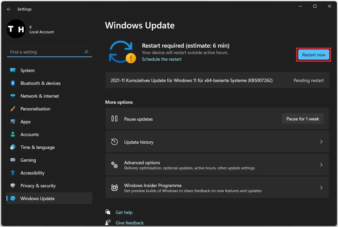Click the search magnifier icon
Screen dimensions: 338x227
point(86,52)
